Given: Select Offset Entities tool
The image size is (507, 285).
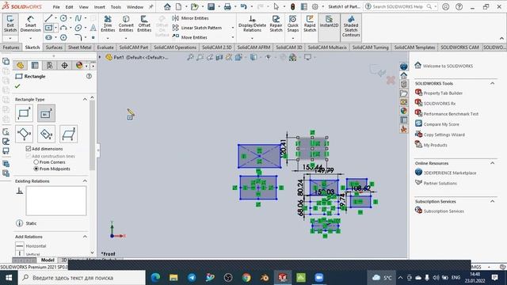Looking at the screenshot, I should [144, 24].
